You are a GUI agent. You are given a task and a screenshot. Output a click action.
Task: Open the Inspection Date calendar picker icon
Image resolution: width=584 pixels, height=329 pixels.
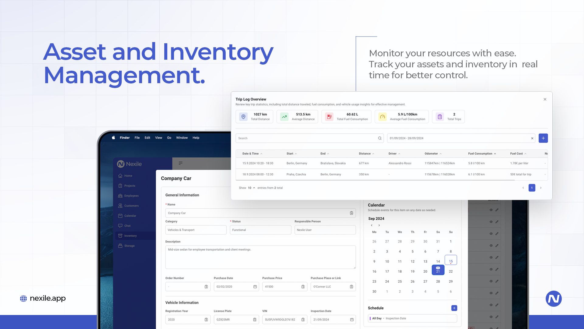coord(352,320)
